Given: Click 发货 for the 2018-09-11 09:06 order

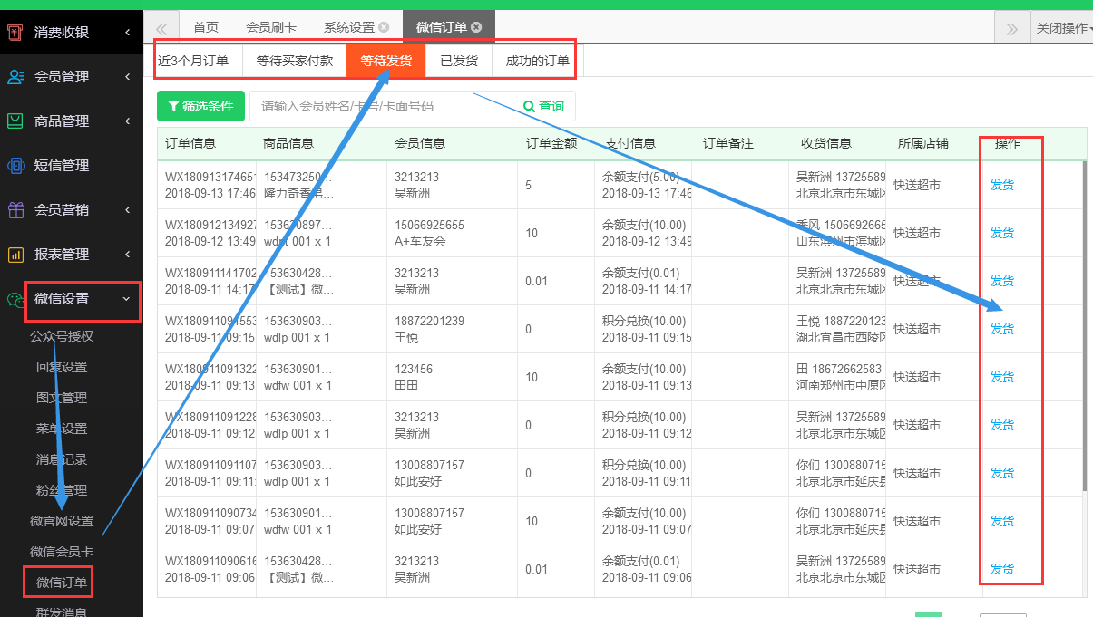Looking at the screenshot, I should tap(1002, 569).
